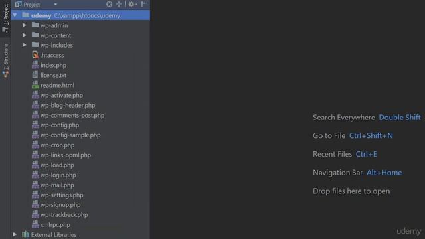Image resolution: width=425 pixels, height=239 pixels.
Task: Select .htaccess file name
Action: pyautogui.click(x=52, y=55)
